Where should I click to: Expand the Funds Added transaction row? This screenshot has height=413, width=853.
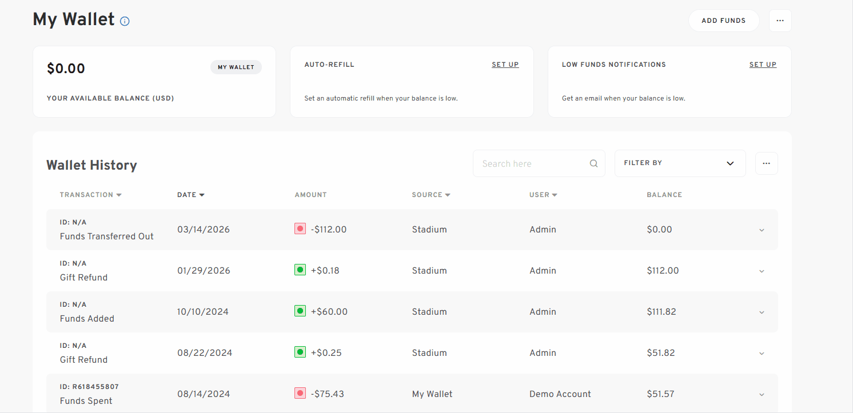pyautogui.click(x=762, y=312)
